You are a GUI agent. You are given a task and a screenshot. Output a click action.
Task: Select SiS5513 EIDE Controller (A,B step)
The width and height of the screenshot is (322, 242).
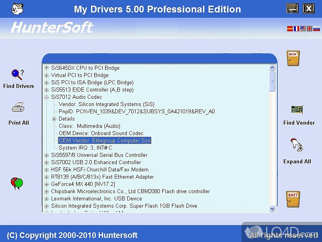(x=92, y=90)
